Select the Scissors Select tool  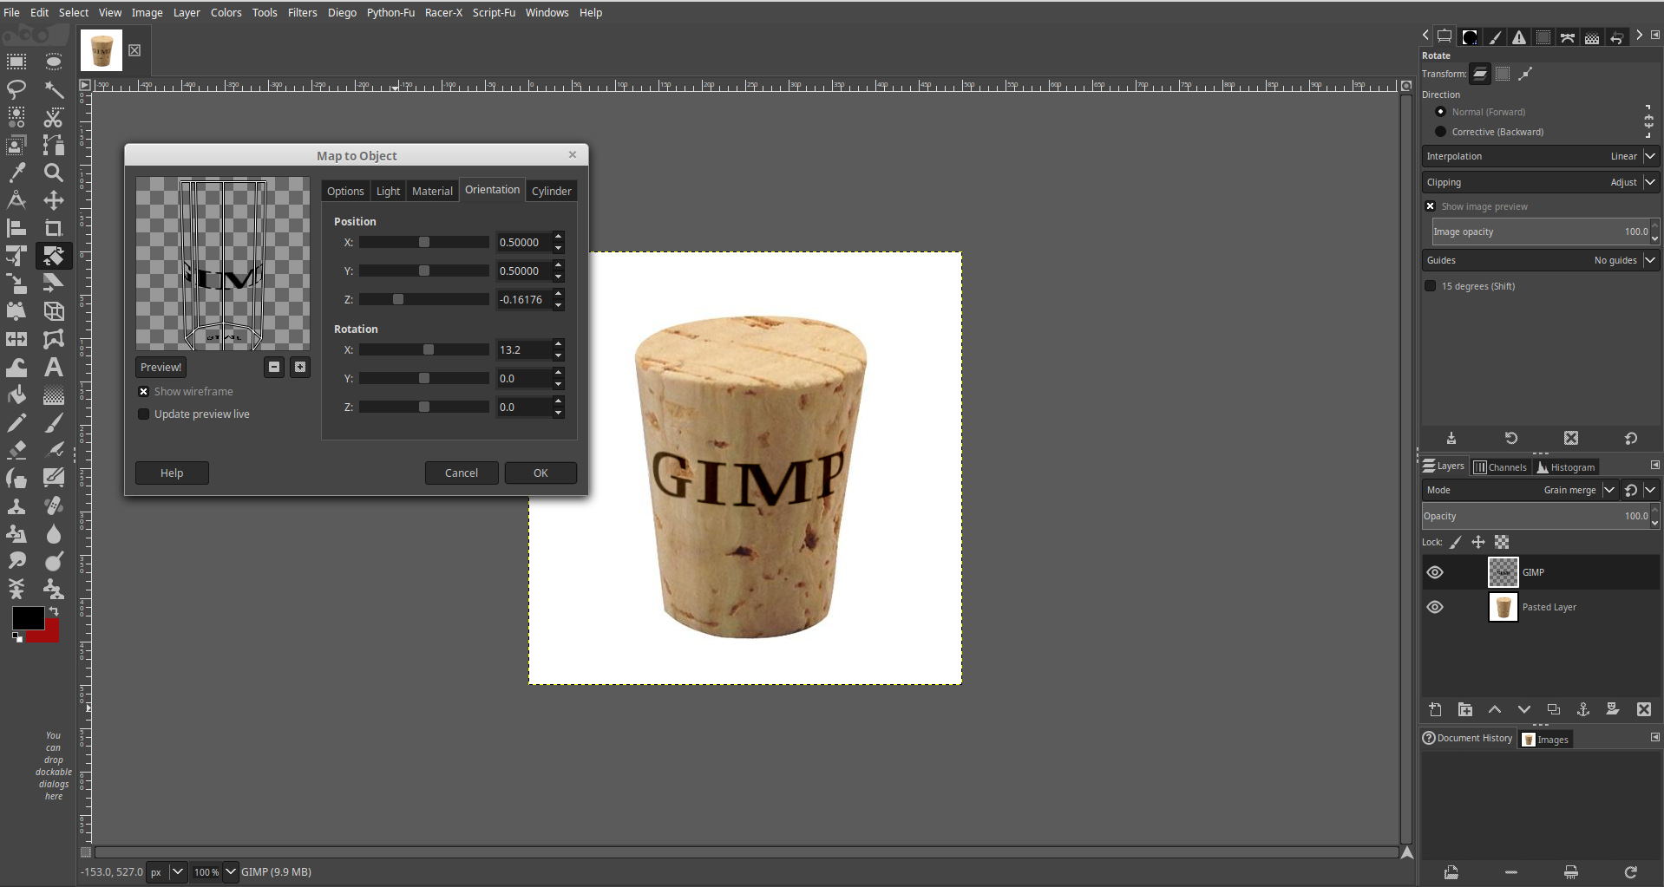(54, 117)
